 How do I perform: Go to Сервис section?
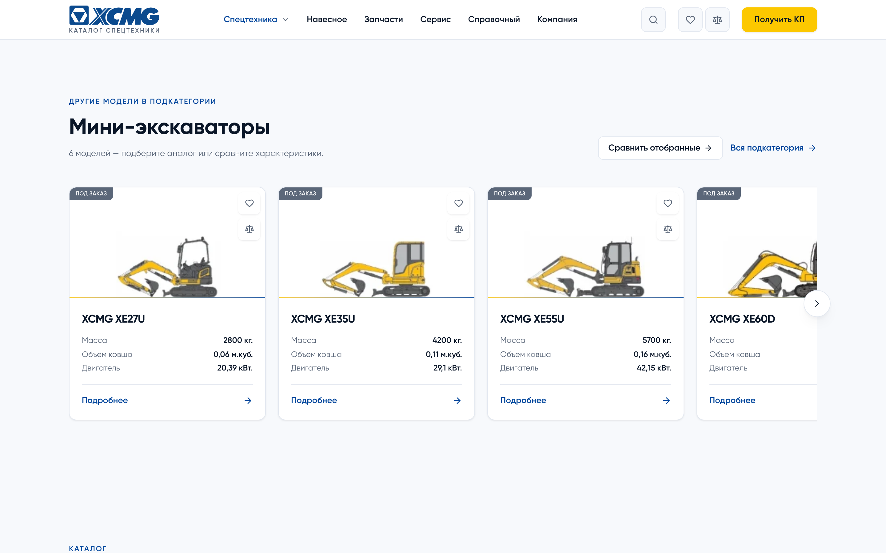435,19
